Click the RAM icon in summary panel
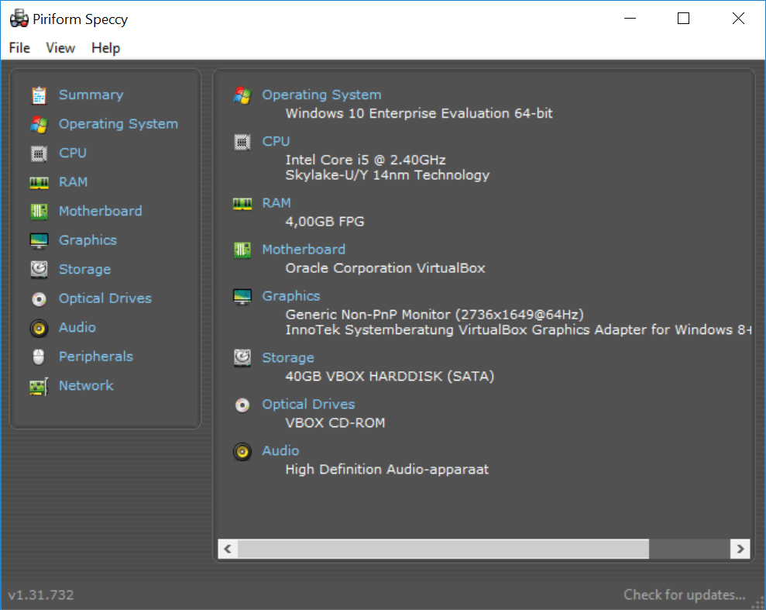This screenshot has height=610, width=766. (242, 203)
